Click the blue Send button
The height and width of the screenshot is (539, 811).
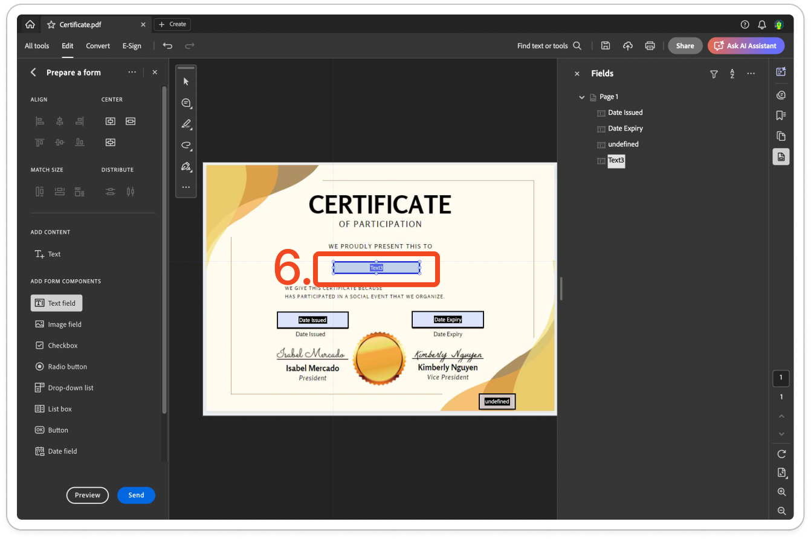(136, 495)
